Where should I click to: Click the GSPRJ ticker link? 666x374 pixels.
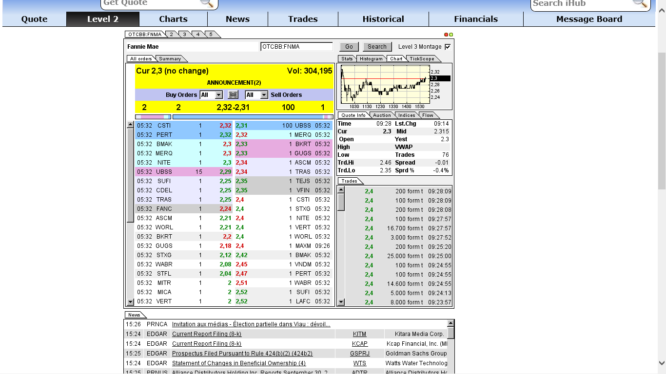pos(360,354)
